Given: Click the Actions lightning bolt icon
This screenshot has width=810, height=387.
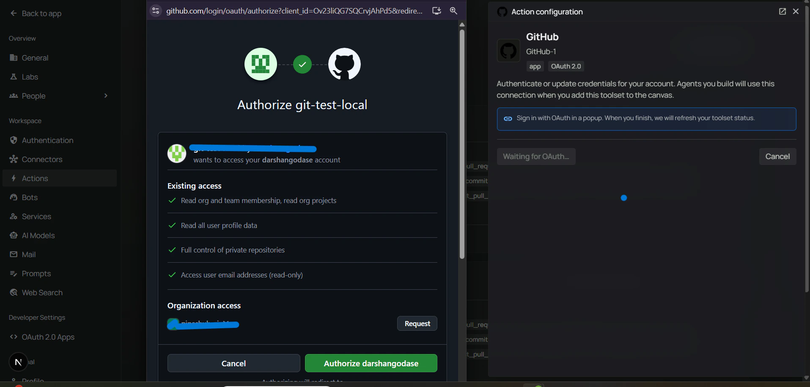Looking at the screenshot, I should [14, 178].
